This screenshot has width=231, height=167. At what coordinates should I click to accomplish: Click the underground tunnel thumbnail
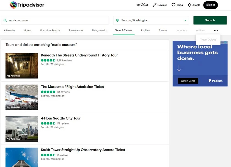(22, 66)
